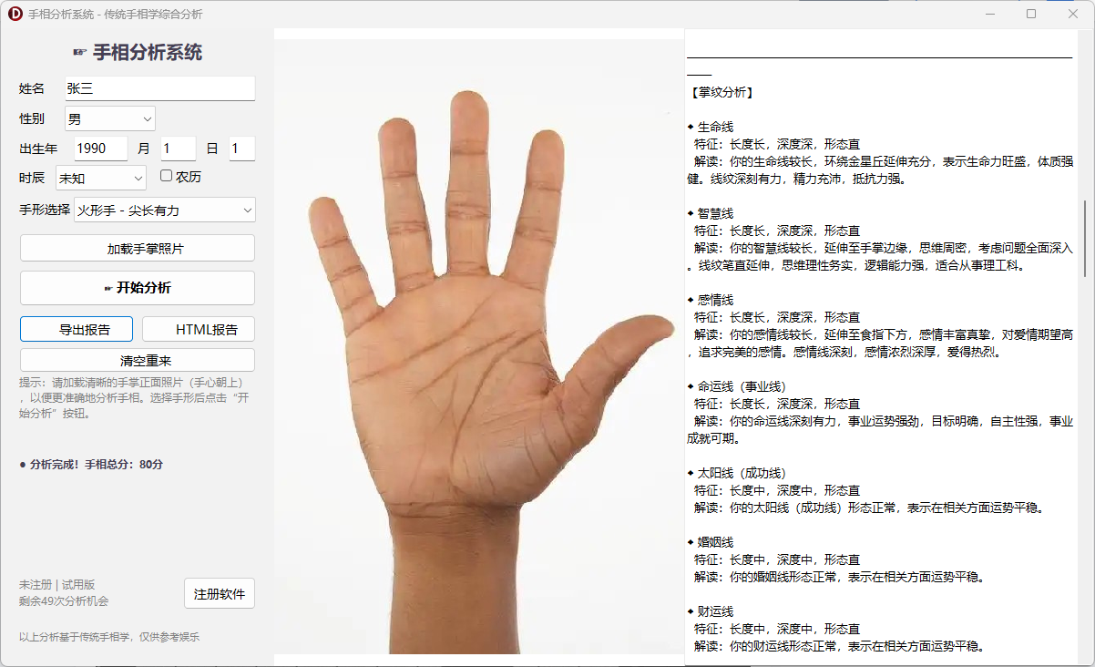Click the app logo icon in title bar
Image resolution: width=1095 pixels, height=667 pixels.
tap(13, 13)
